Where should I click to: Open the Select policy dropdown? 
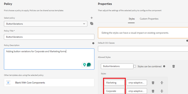(x=46, y=24)
